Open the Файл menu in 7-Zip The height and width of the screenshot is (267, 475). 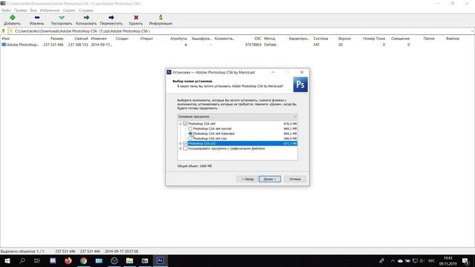pos(6,10)
